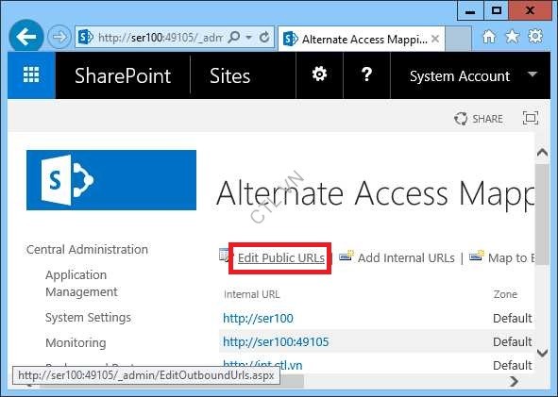This screenshot has width=558, height=397.
Task: Click the SharePoint site logo image
Action: click(111, 180)
